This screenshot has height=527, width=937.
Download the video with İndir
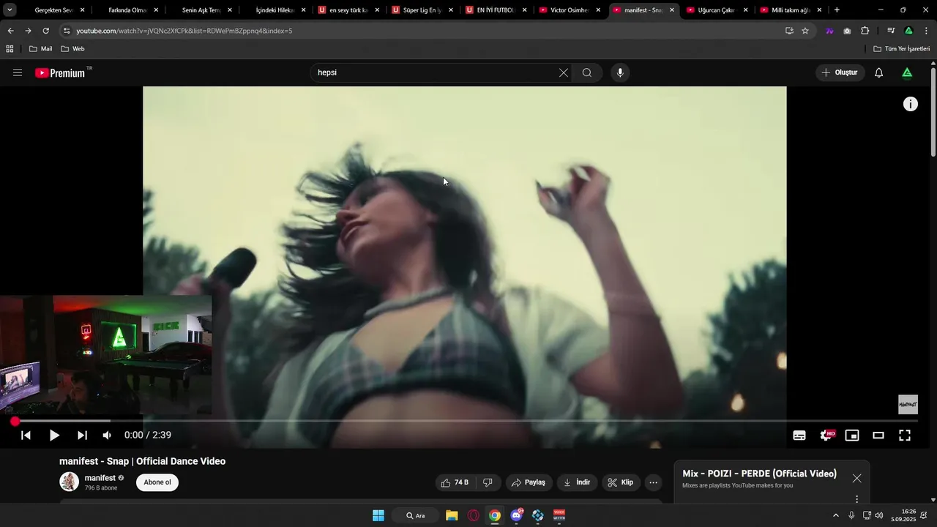(577, 482)
